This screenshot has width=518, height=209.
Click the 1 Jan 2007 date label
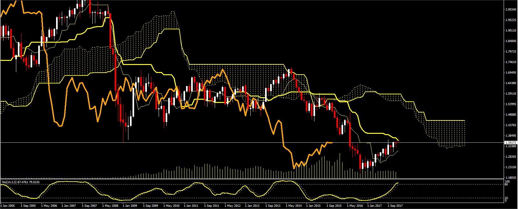[x=68, y=206]
